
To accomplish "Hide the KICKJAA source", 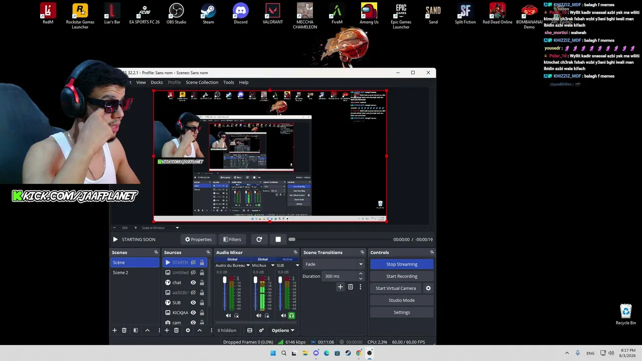I will tap(193, 313).
